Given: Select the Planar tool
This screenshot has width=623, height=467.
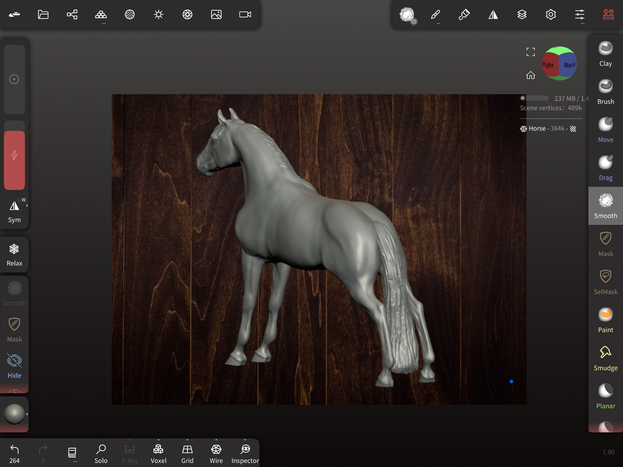Looking at the screenshot, I should [605, 396].
